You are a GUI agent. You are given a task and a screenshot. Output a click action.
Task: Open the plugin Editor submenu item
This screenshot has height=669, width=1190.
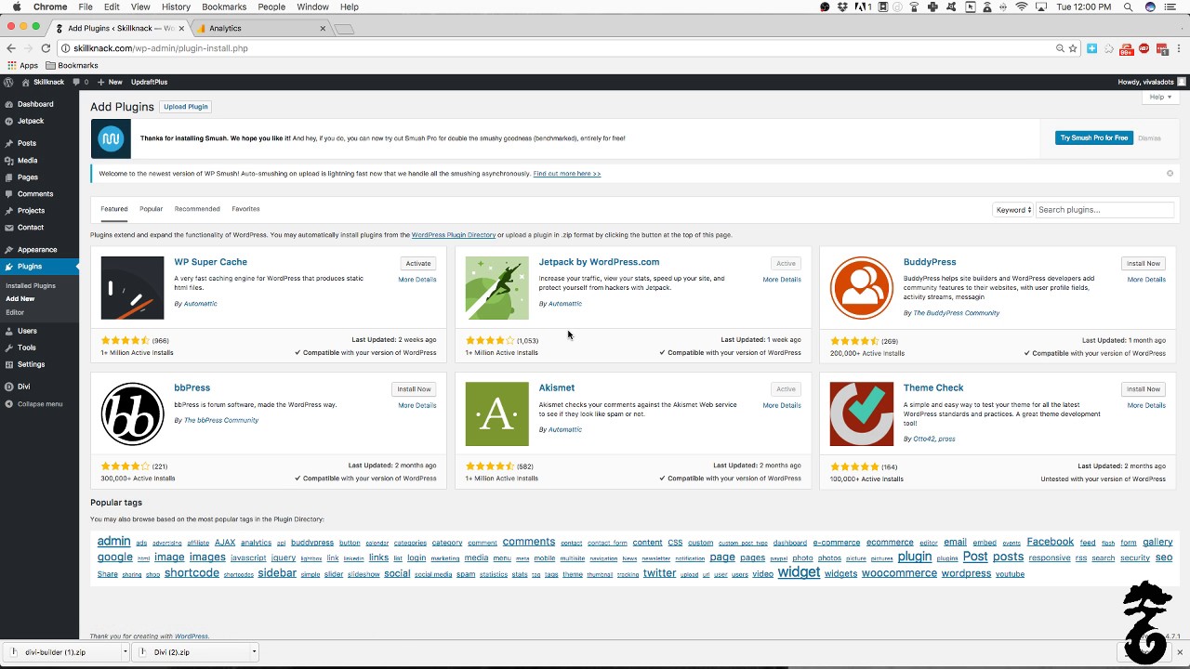pyautogui.click(x=15, y=312)
